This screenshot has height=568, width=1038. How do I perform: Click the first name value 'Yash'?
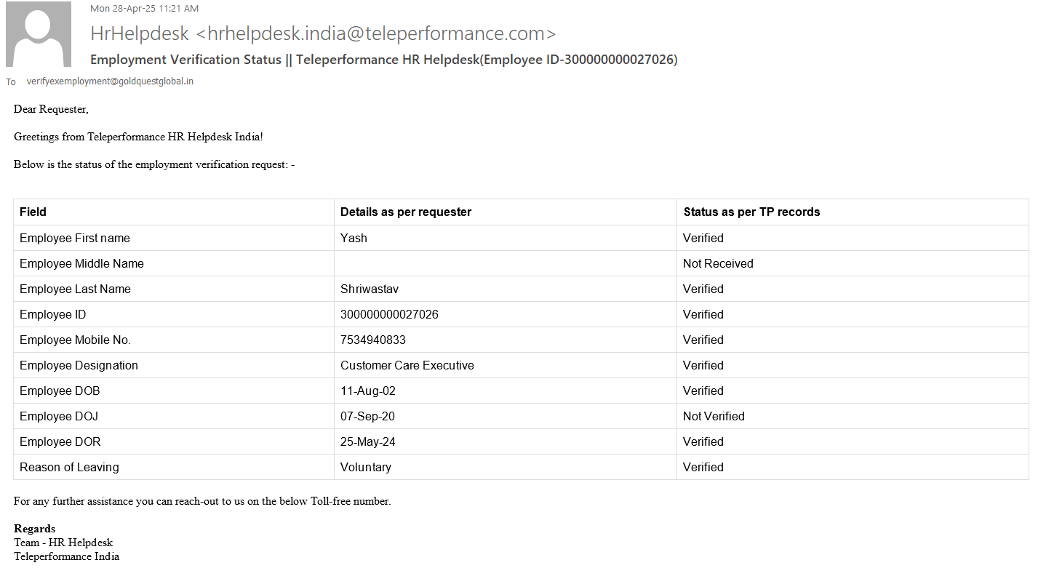coord(354,238)
